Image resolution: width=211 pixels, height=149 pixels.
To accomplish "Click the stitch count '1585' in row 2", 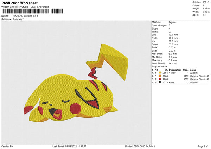I will click(165, 76).
